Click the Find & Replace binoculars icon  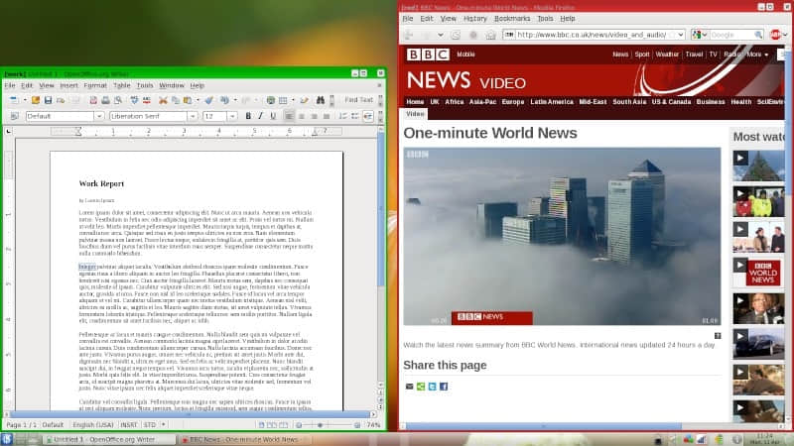tap(322, 100)
